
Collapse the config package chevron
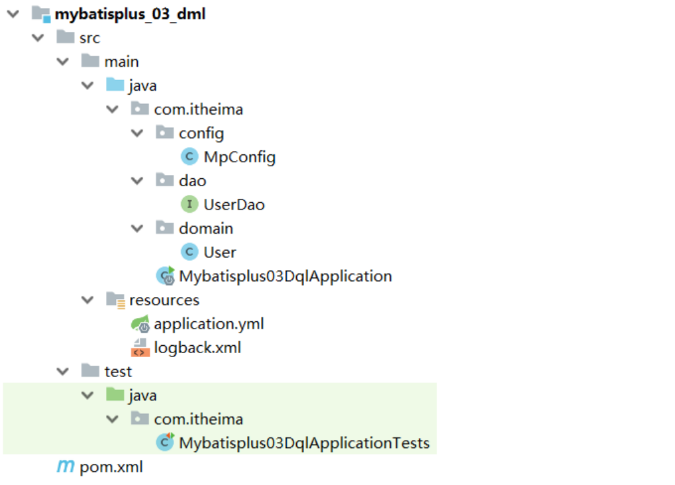pos(137,133)
